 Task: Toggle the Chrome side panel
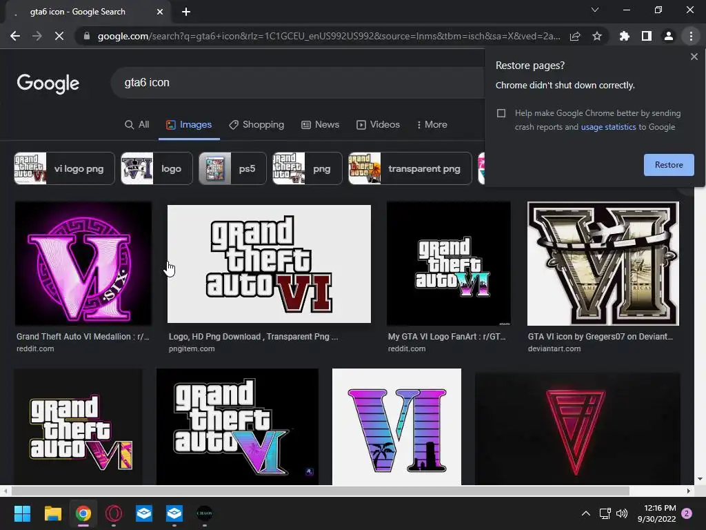point(647,36)
